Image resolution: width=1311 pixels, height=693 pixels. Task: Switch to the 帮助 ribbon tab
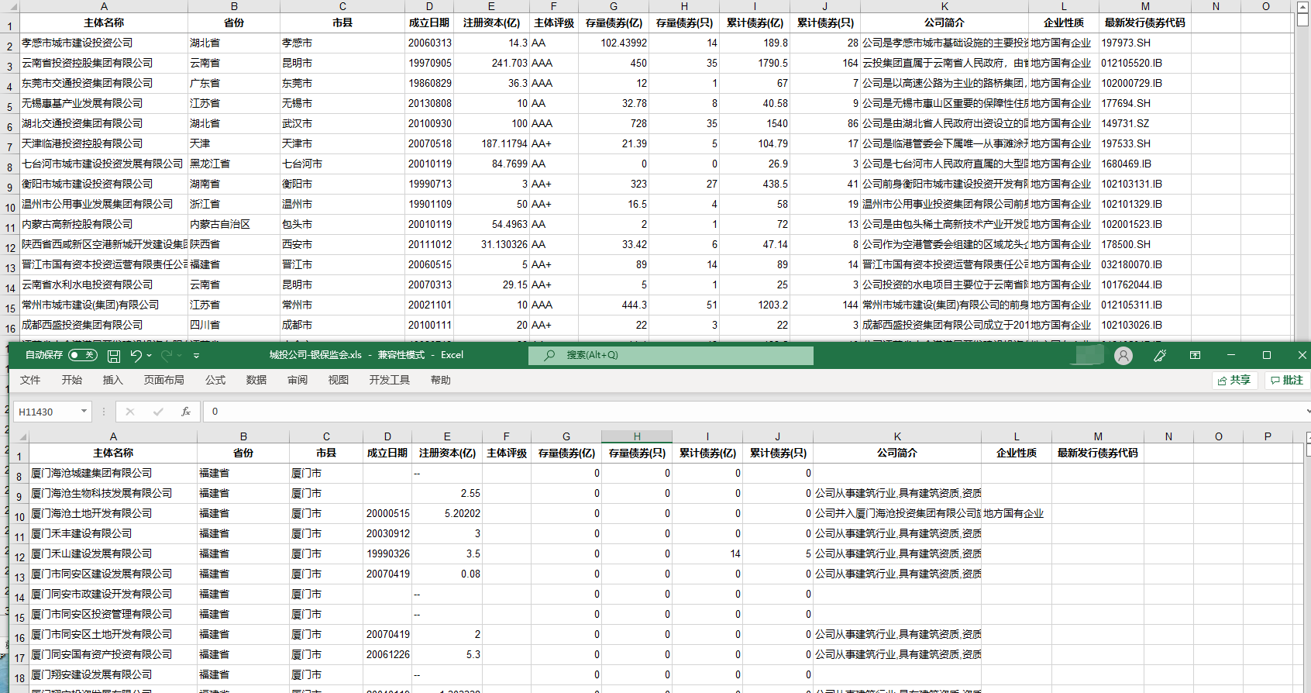441,380
